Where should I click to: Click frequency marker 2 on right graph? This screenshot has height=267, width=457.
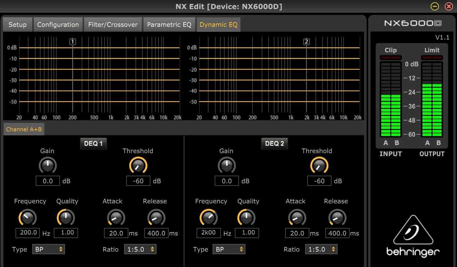coord(306,42)
